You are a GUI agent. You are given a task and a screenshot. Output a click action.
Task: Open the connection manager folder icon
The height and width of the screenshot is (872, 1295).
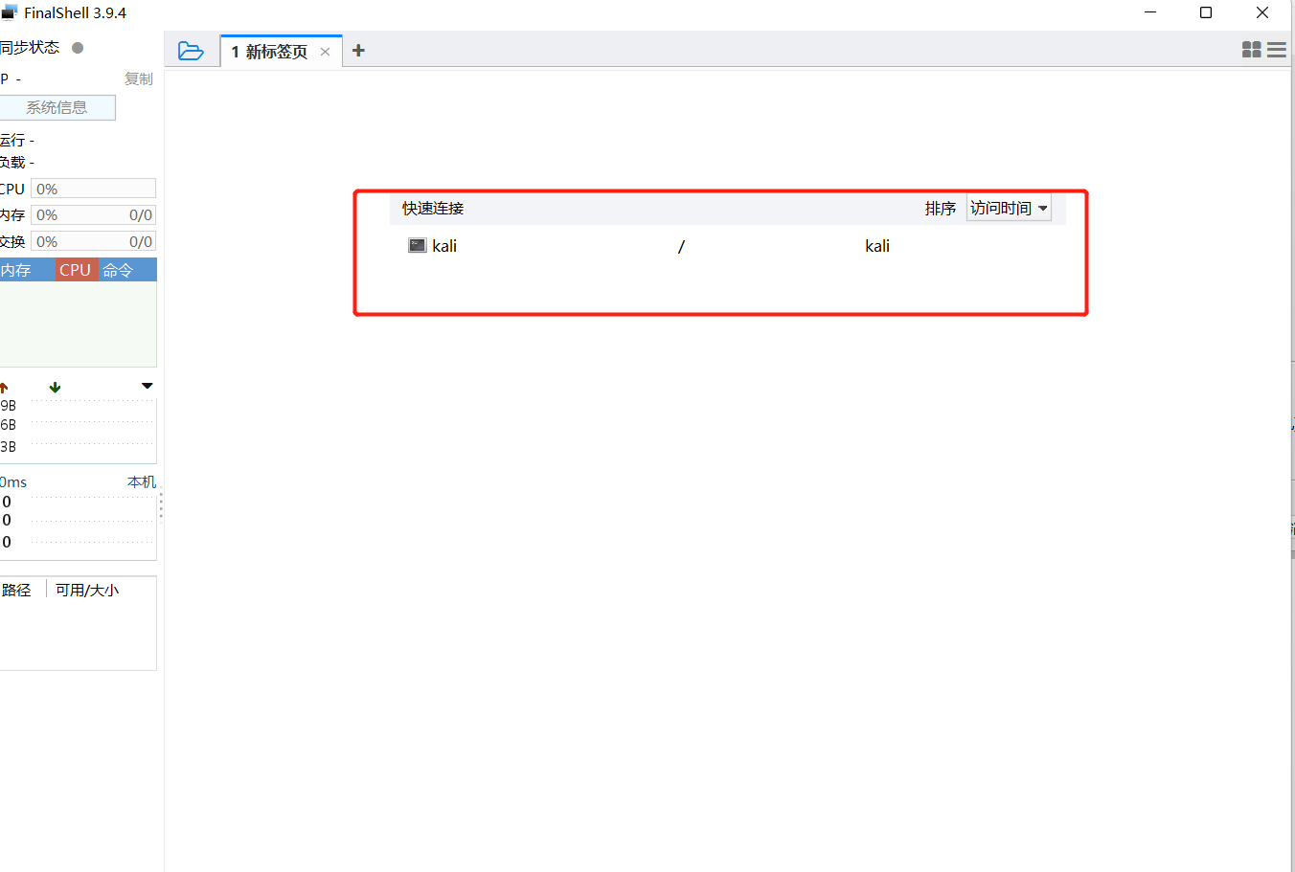tap(191, 51)
